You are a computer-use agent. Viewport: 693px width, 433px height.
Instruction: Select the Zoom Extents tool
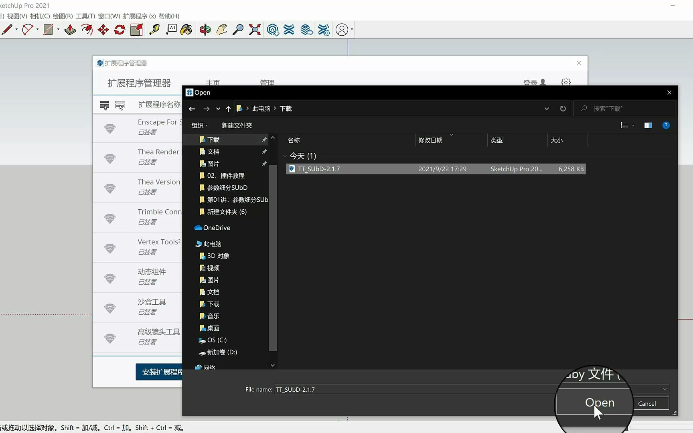point(255,30)
